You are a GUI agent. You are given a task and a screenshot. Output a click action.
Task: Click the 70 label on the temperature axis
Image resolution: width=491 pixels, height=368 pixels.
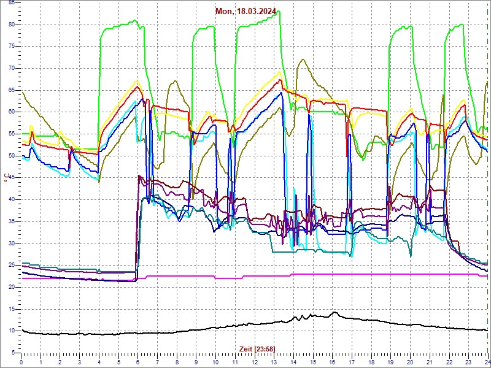point(10,69)
